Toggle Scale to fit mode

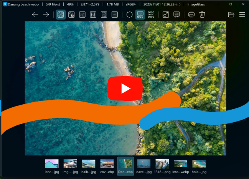[104, 15]
